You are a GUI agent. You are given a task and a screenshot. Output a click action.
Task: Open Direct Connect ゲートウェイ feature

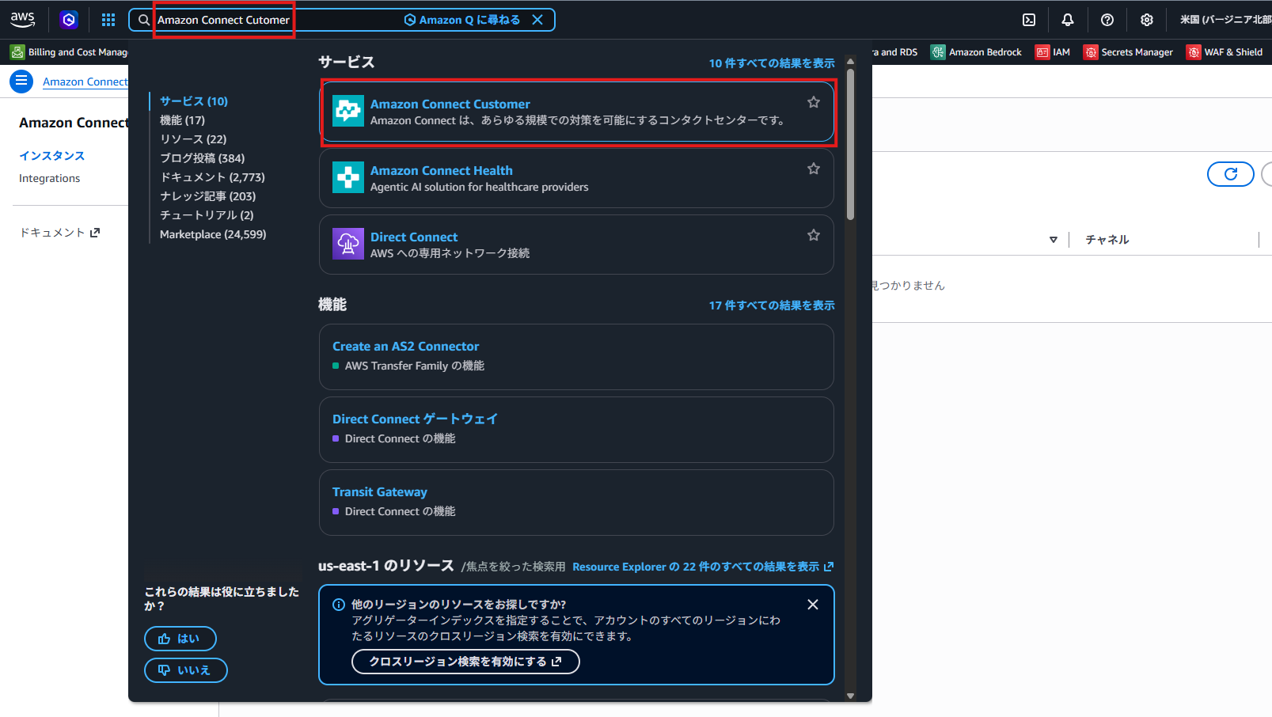click(x=576, y=430)
